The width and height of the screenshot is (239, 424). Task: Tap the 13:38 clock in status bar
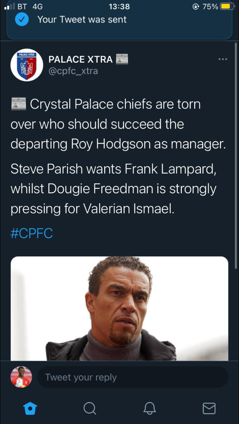(119, 6)
